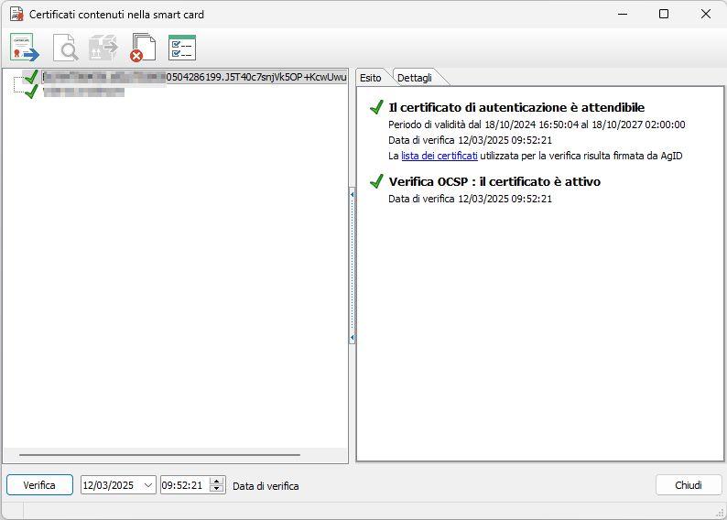Switch to the Esito tab
Image resolution: width=727 pixels, height=520 pixels.
pyautogui.click(x=371, y=78)
